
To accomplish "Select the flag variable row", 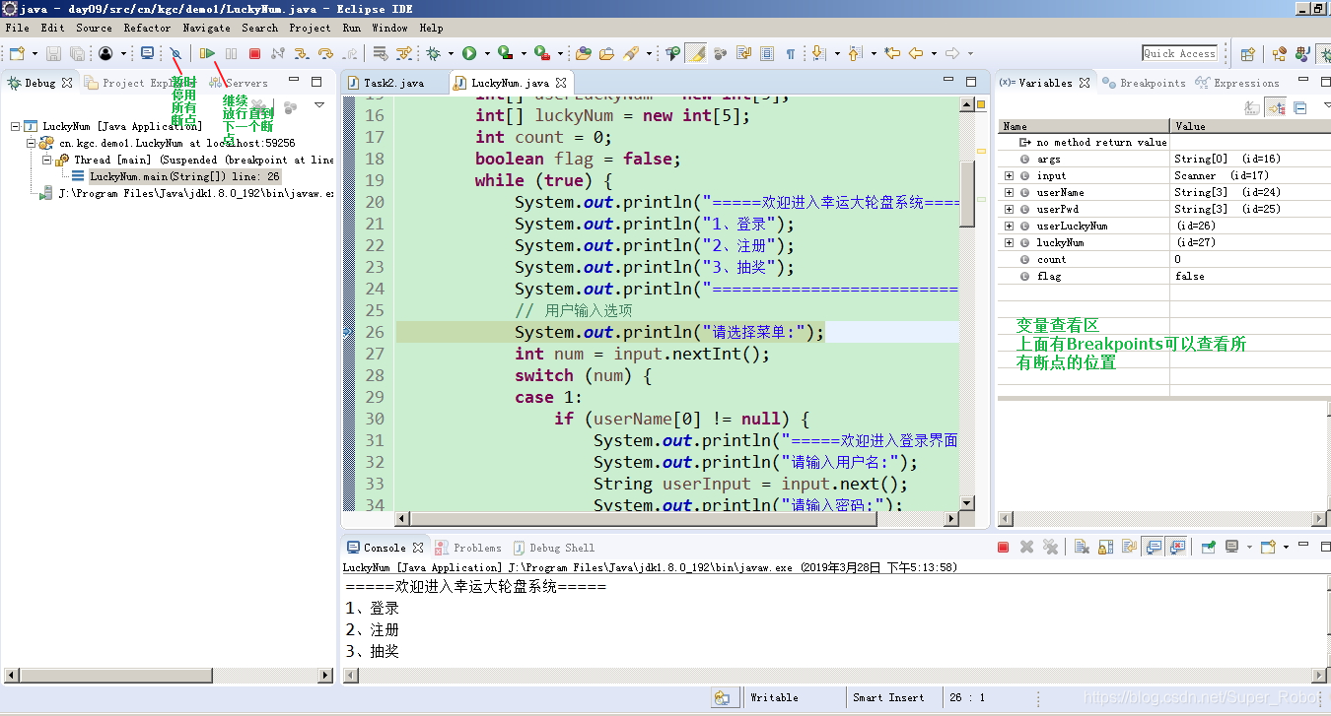I will coord(1163,276).
